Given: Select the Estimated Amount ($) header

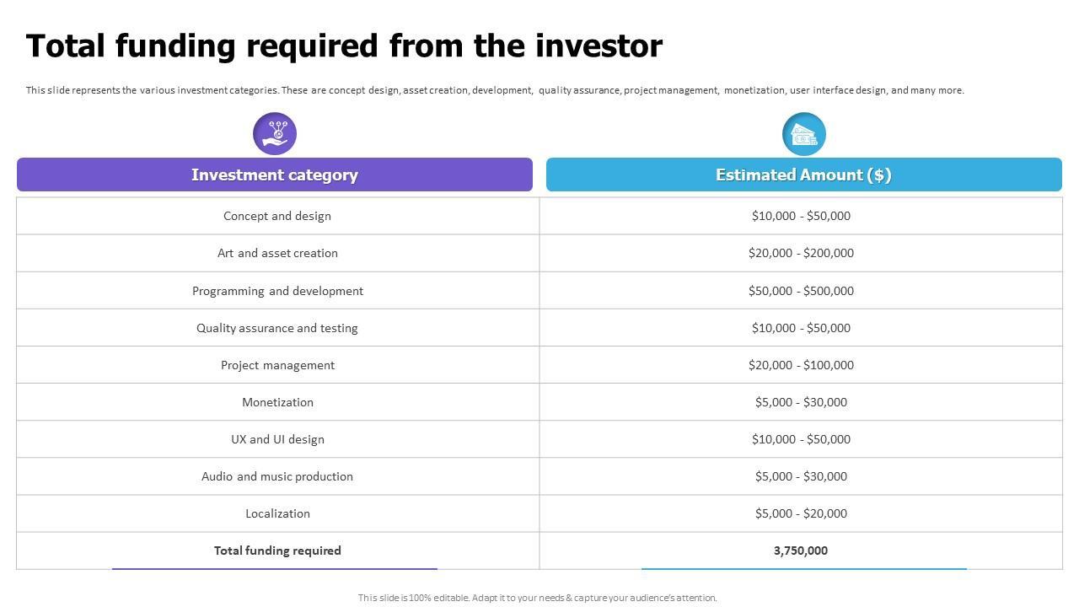Looking at the screenshot, I should [803, 175].
